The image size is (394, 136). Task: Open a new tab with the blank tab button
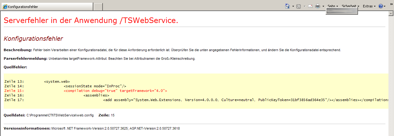(98, 7)
